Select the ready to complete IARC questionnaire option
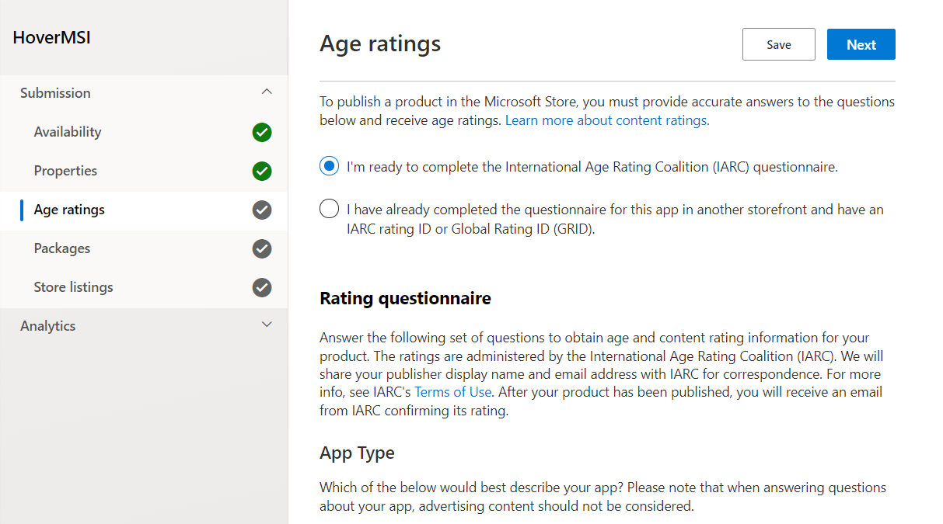Viewport: 943px width, 524px height. (330, 166)
